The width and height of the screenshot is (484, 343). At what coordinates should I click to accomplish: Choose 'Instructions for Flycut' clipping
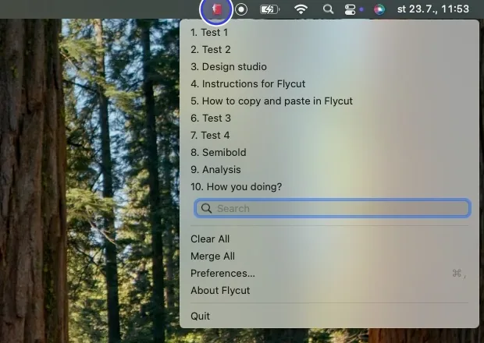tap(329, 84)
